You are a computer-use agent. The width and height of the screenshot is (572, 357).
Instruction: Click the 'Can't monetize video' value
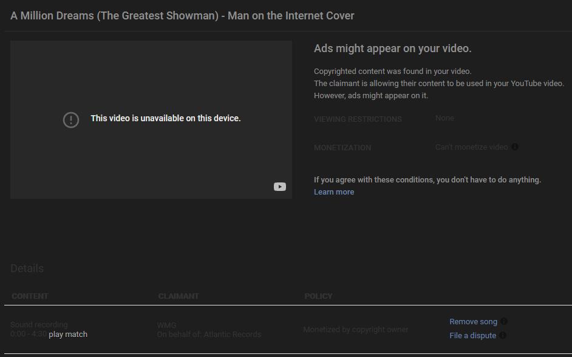tap(471, 147)
